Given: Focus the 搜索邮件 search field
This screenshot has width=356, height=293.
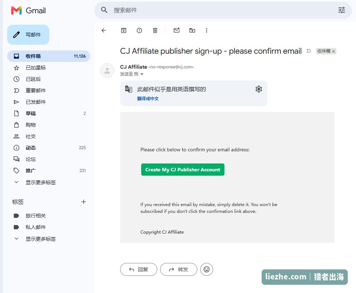Looking at the screenshot, I should pyautogui.click(x=222, y=10).
